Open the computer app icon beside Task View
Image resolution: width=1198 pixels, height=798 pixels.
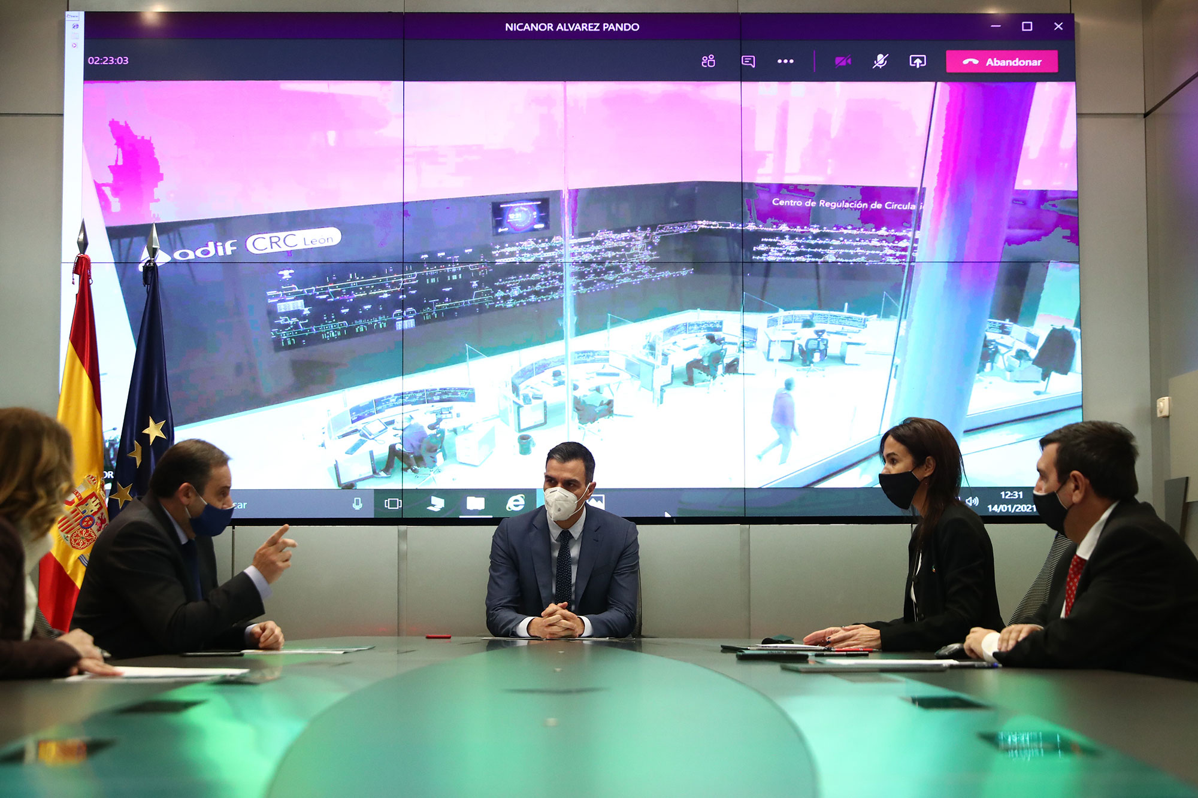pyautogui.click(x=435, y=503)
